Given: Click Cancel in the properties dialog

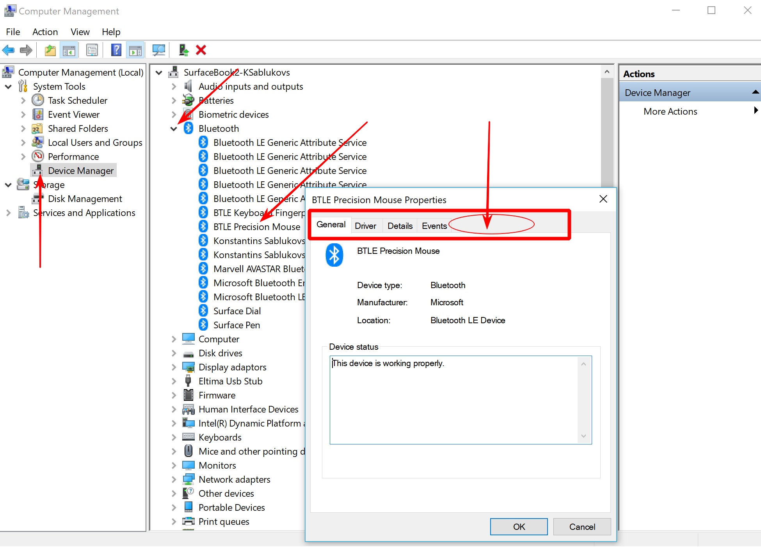Looking at the screenshot, I should coord(582,527).
